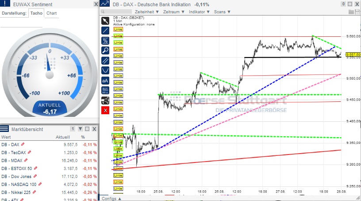The height and width of the screenshot is (201, 361).
Task: Click the pencil icon next to DB - MDAX
Action: tap(26, 160)
